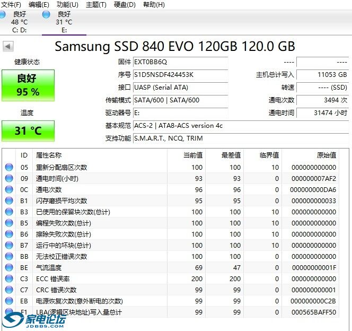Select attribute name 运行中的坏块(总计)

64,246
